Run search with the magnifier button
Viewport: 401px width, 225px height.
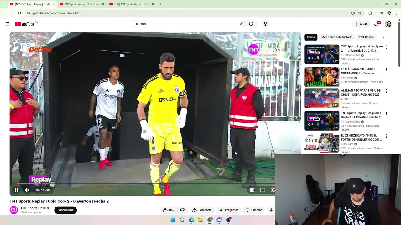(251, 24)
